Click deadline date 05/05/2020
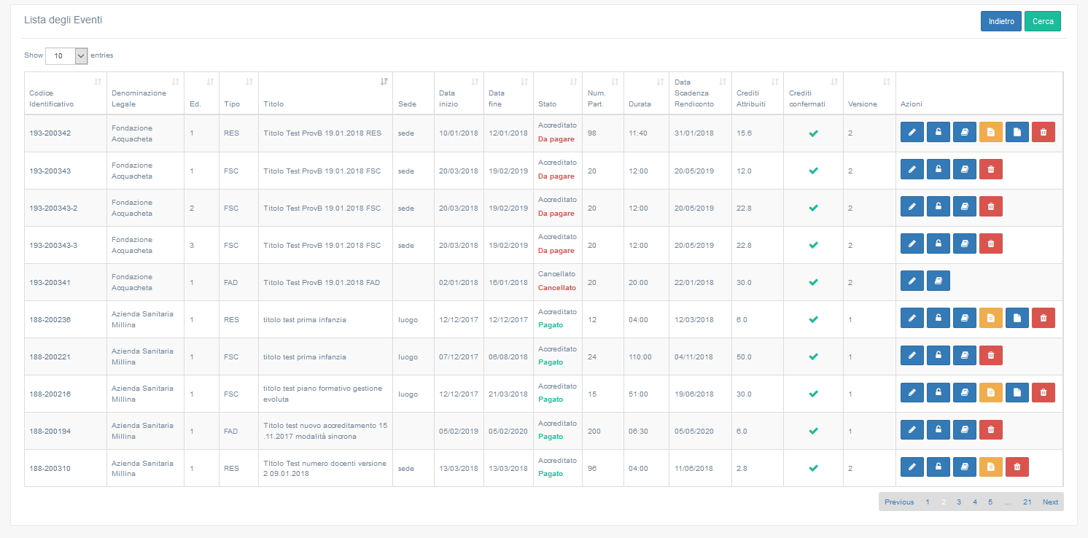Screen dimensions: 1088x538 (x=693, y=431)
